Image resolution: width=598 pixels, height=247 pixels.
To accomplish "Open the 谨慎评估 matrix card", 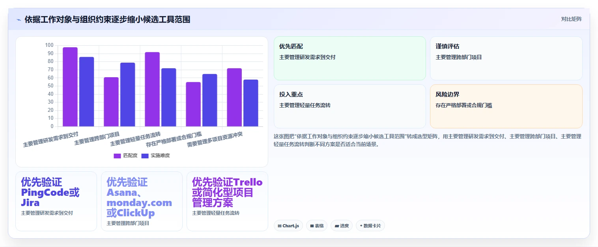I will tap(506, 58).
